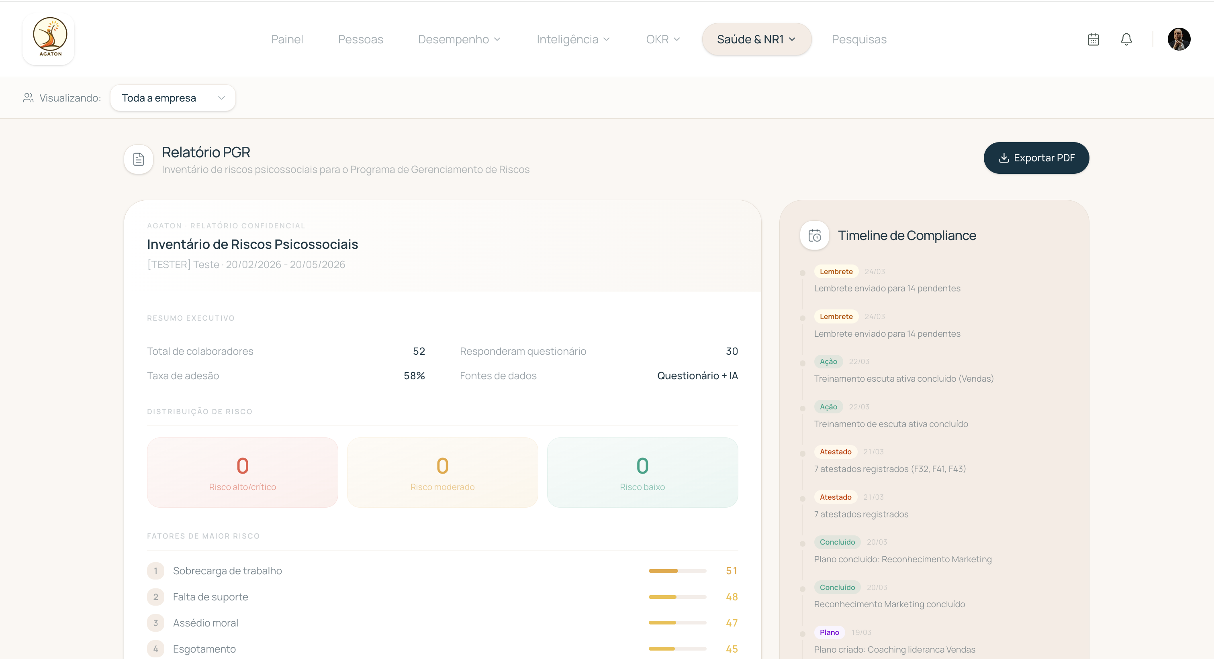Click rank badge 2 for Falta de suporte
The image size is (1214, 659).
point(155,597)
